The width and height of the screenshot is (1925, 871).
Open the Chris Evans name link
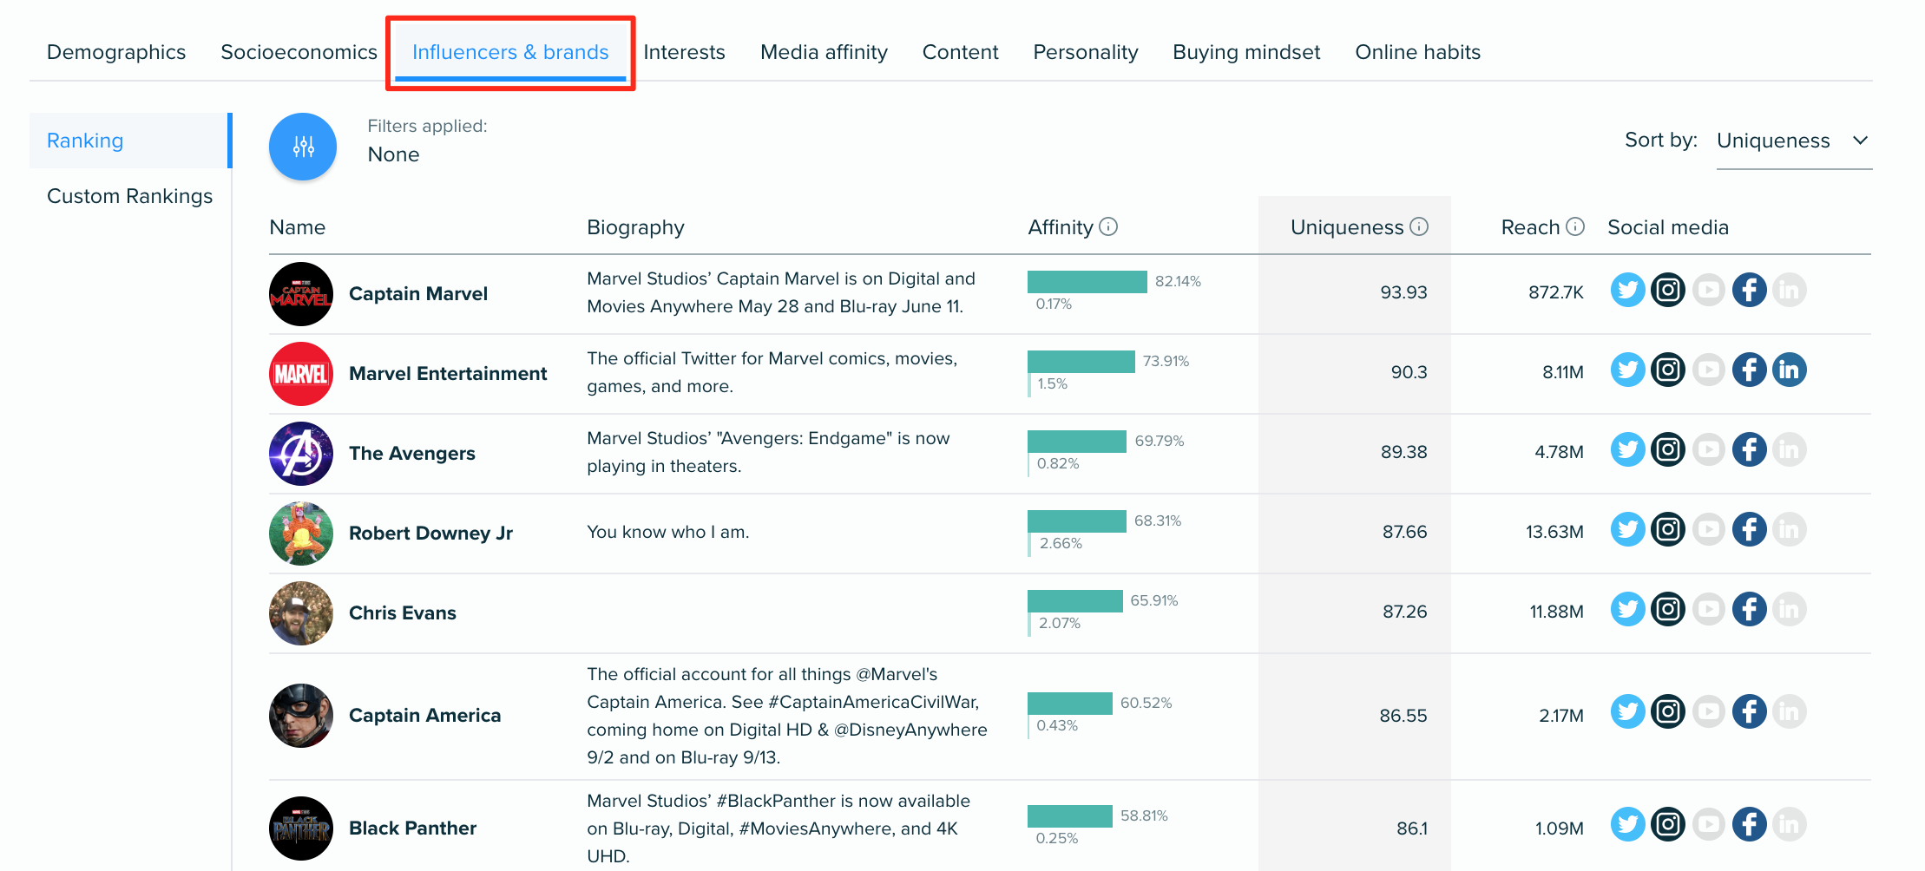(403, 613)
